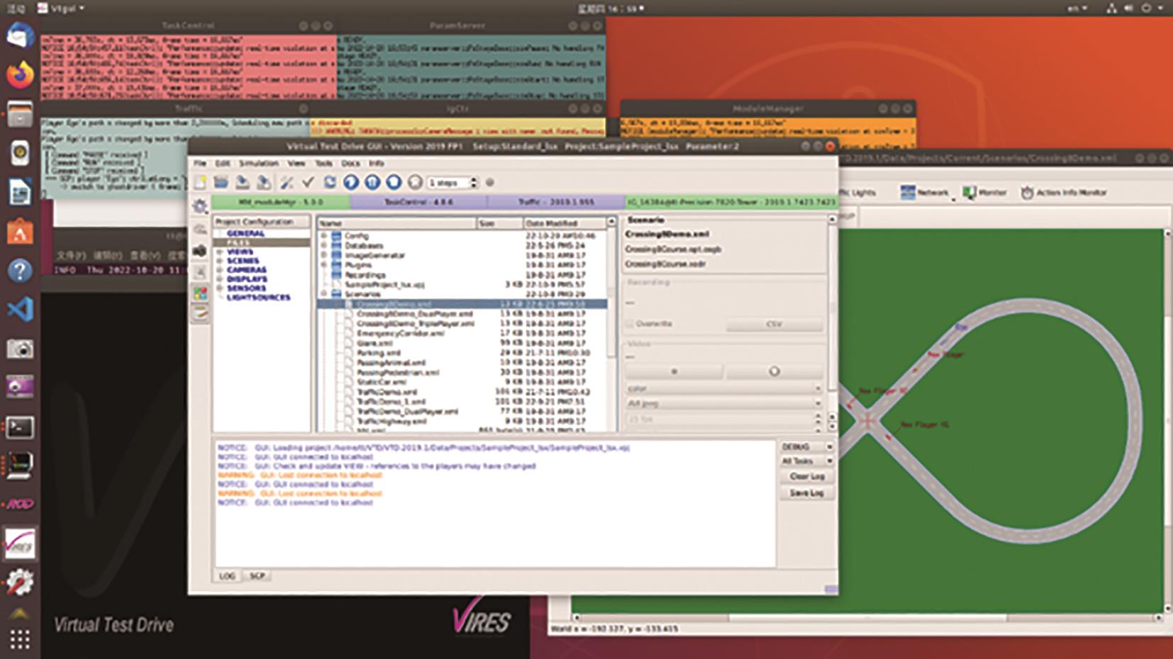Launch Visual Studio Code from the dock
Viewport: 1173px width, 659px height.
pyautogui.click(x=20, y=310)
